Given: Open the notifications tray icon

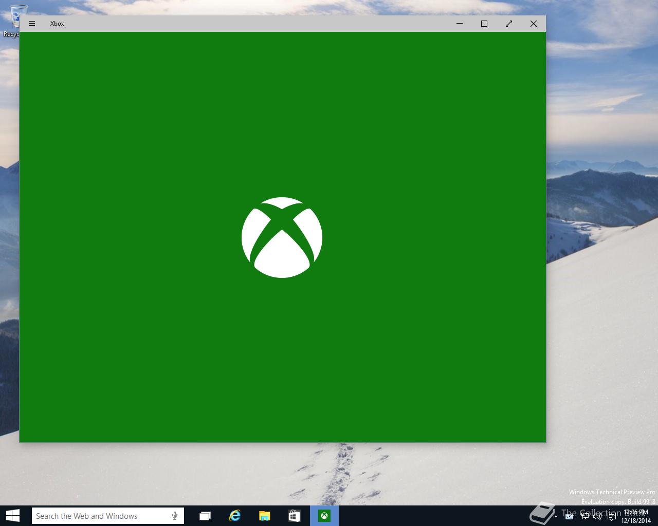Looking at the screenshot, I should (x=611, y=516).
